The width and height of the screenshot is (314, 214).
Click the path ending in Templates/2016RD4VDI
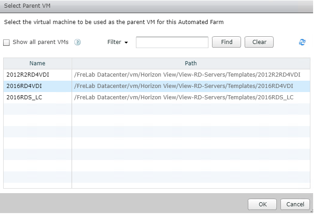click(184, 86)
